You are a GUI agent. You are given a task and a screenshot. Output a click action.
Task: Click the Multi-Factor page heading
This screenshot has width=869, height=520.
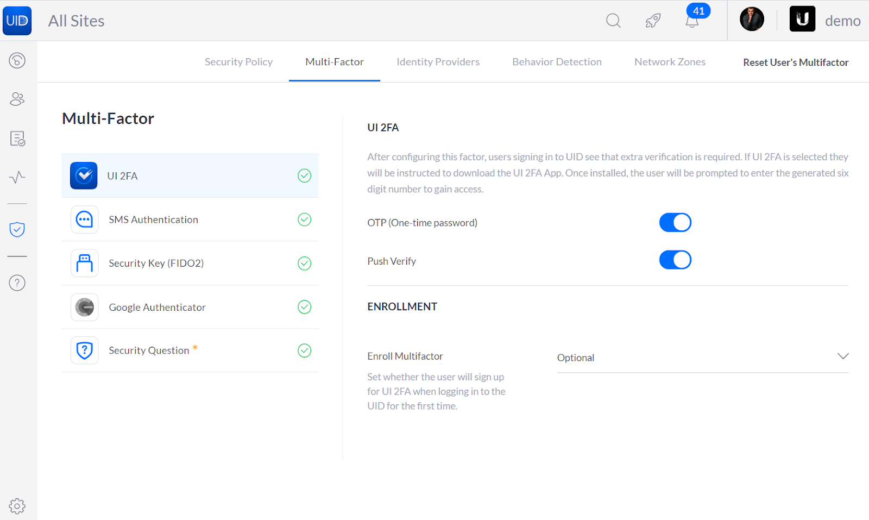[x=108, y=118]
